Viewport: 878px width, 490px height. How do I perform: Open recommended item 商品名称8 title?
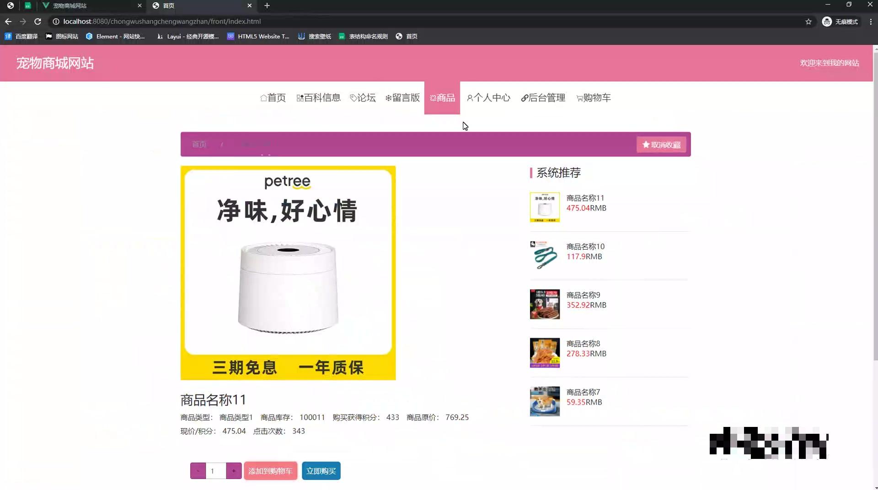583,343
